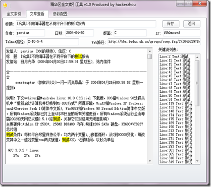Click the Telnet路径 field X-10-5-4
Screen dimensions: 211x187
click(x=53, y=42)
